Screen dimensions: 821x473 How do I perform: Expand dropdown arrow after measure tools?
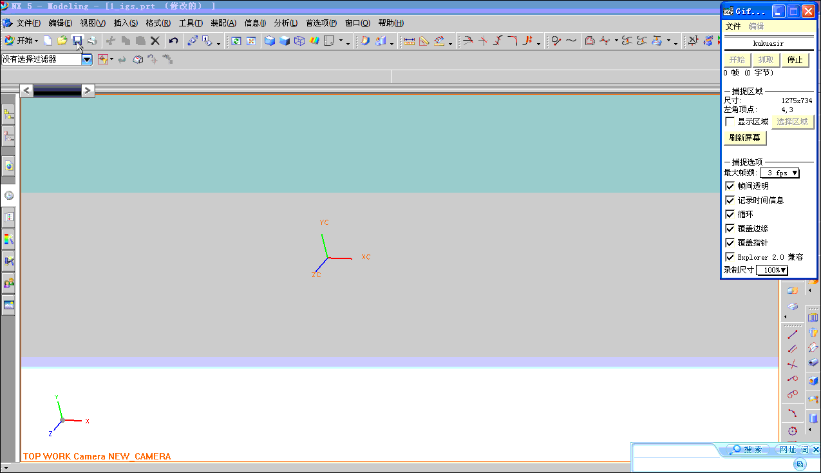pos(450,43)
